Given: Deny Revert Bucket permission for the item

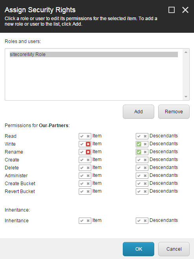Looking at the screenshot, I should point(88,191).
